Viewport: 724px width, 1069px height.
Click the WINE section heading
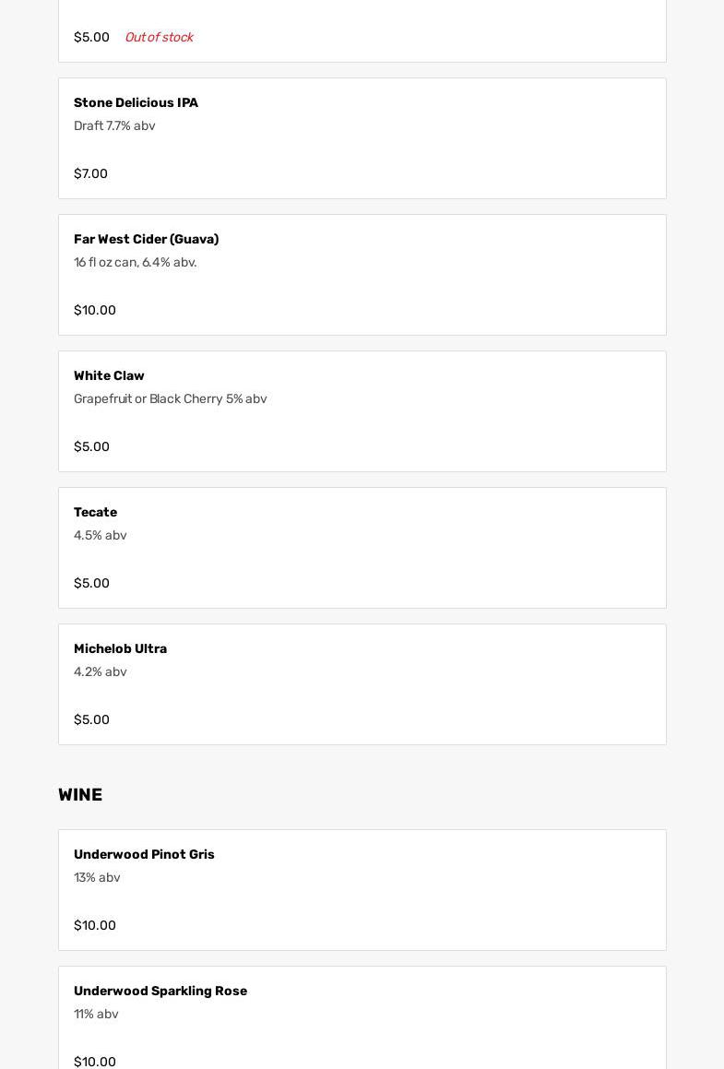pos(80,794)
